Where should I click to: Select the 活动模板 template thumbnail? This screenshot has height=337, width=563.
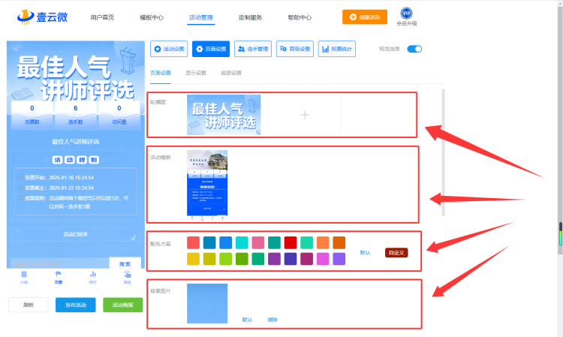[207, 183]
